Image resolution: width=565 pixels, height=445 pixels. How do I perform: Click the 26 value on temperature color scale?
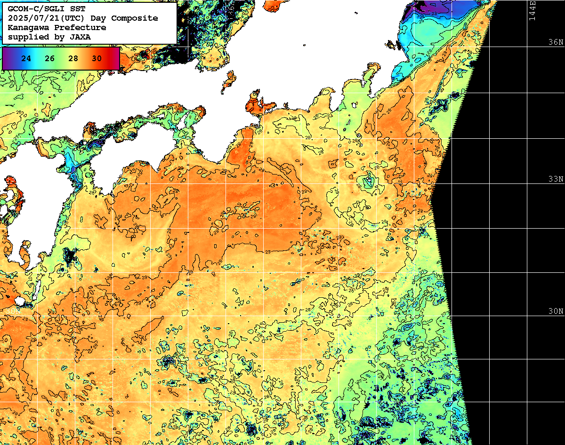pyautogui.click(x=50, y=59)
